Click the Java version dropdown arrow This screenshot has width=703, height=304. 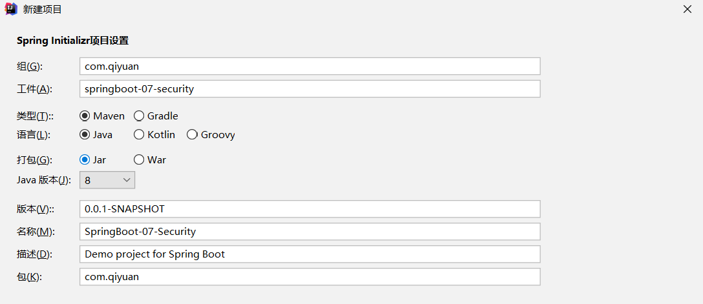[127, 180]
